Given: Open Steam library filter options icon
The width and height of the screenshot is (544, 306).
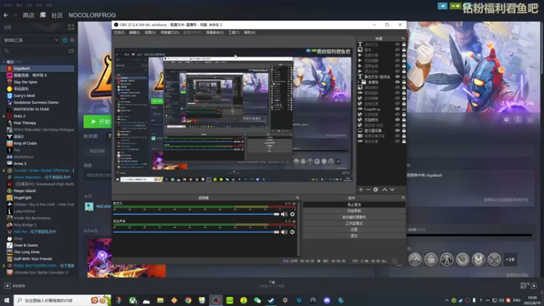Looking at the screenshot, I should pos(71,51).
